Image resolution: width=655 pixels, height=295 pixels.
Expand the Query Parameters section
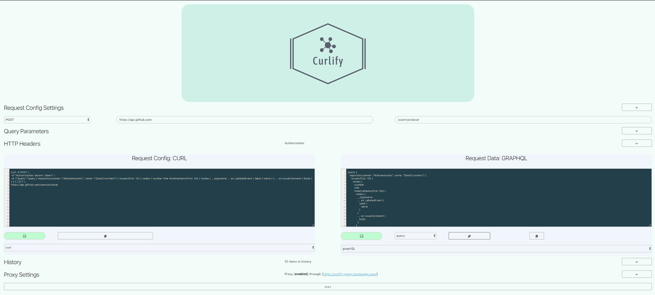(637, 131)
